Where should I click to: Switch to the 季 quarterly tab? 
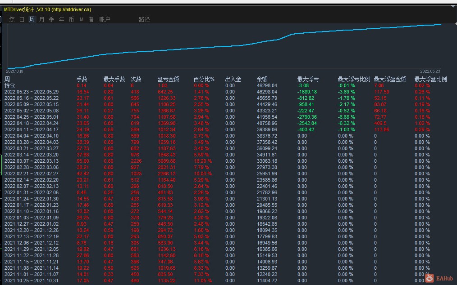(51, 19)
